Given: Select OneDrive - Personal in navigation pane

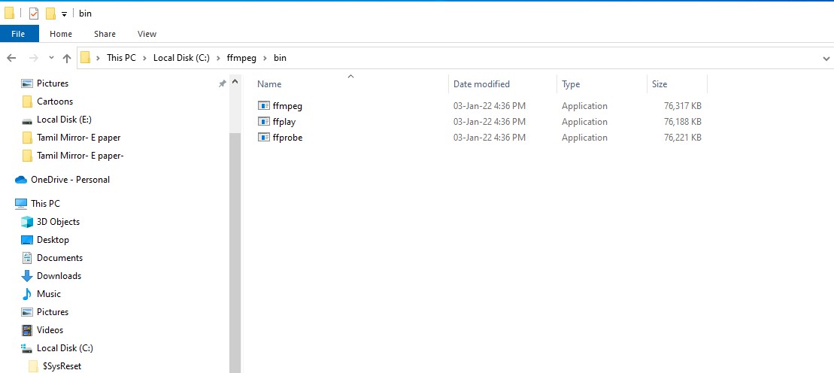Looking at the screenshot, I should click(70, 180).
